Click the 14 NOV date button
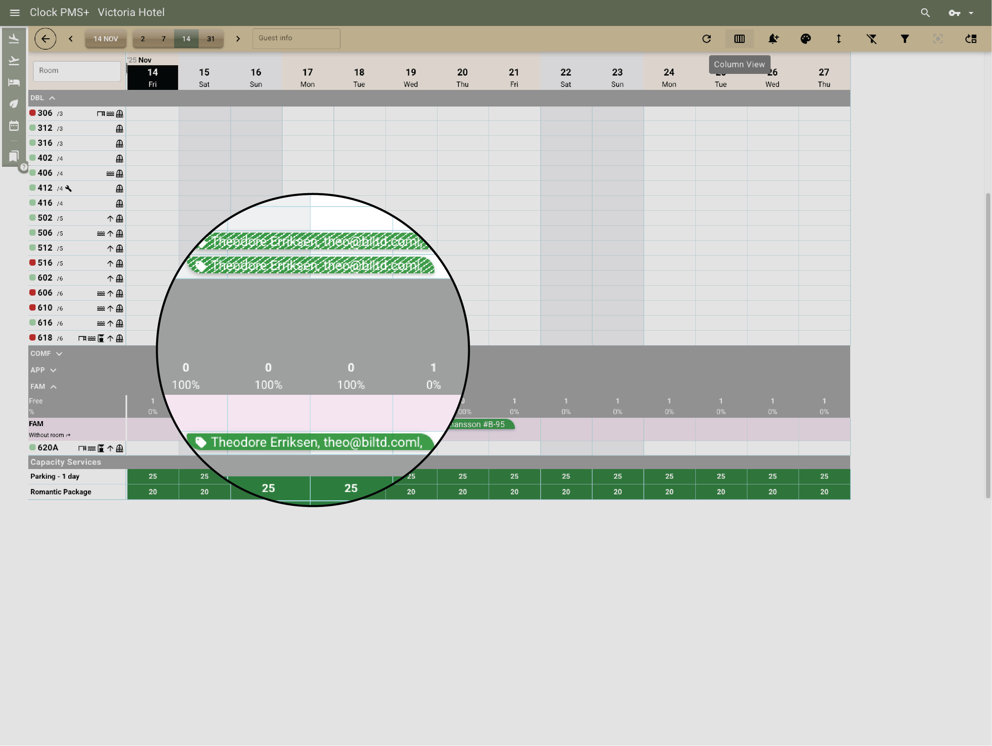Screen dimensions: 992x746 [106, 39]
